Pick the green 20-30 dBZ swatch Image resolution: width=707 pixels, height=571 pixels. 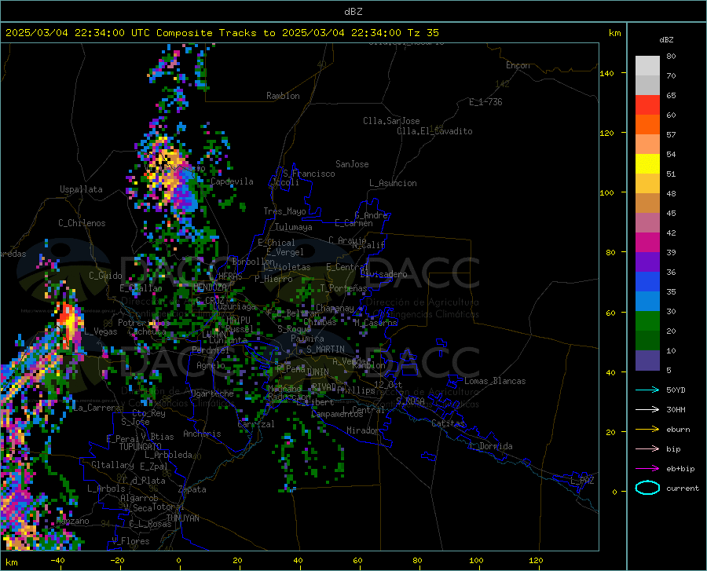pyautogui.click(x=647, y=321)
